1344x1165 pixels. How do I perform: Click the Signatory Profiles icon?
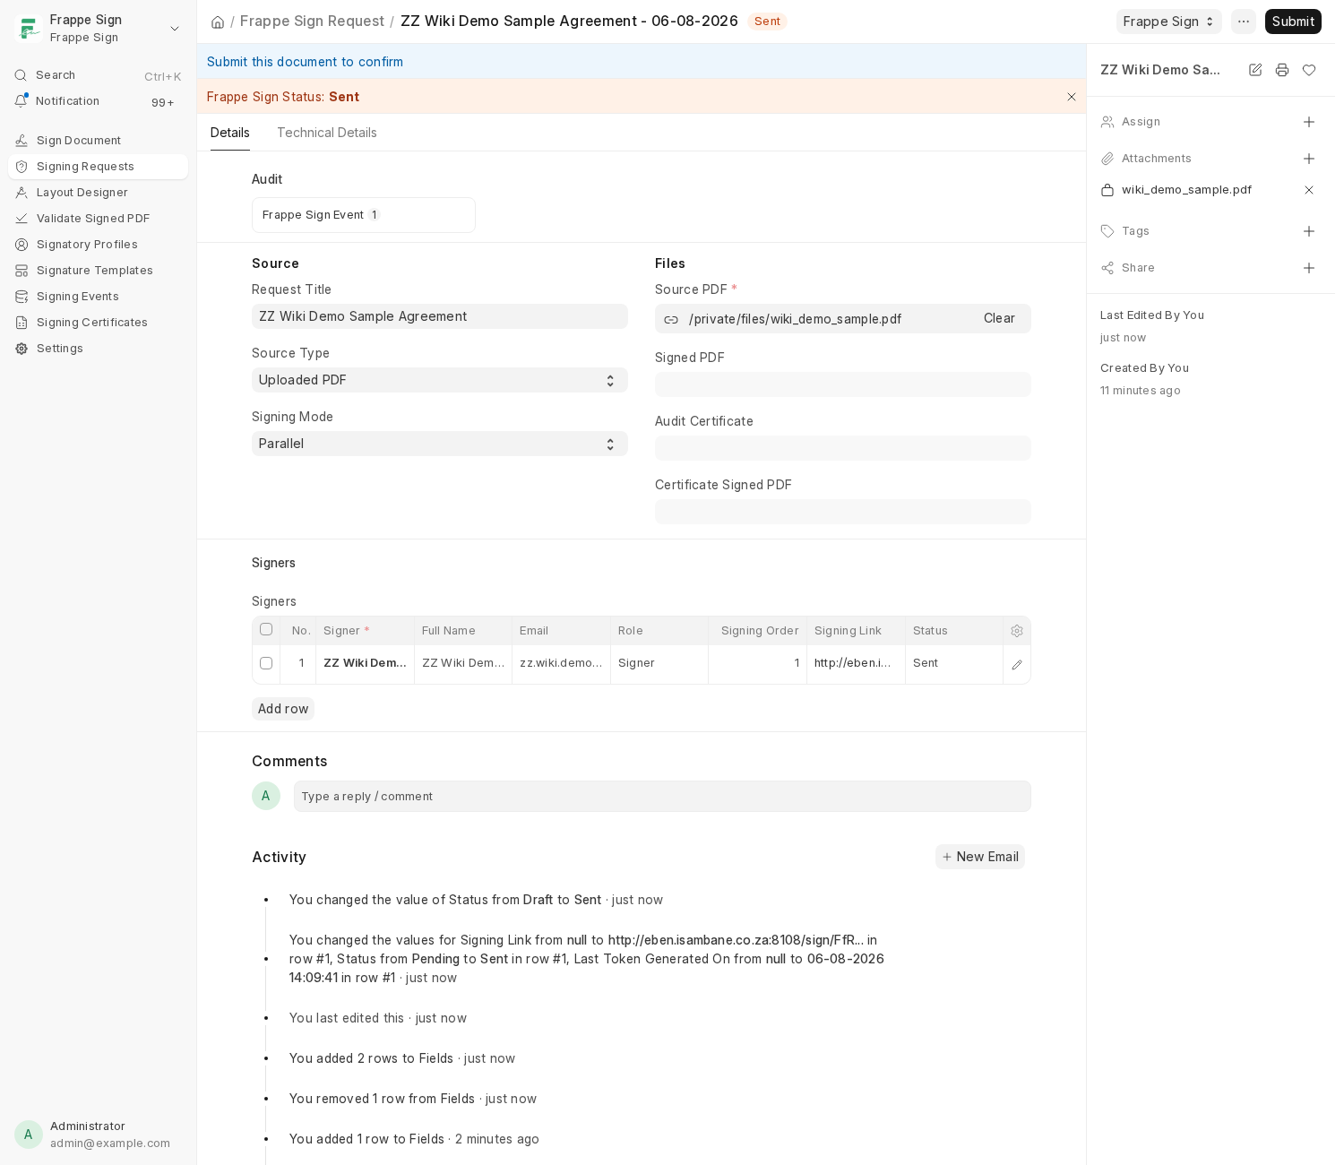pos(22,245)
